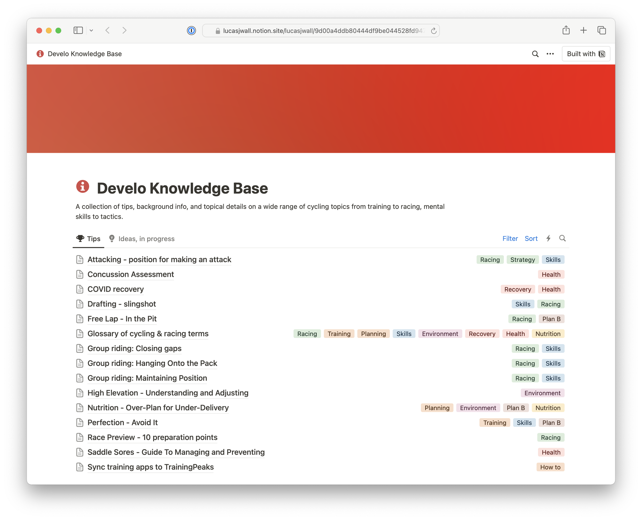Open the 1Password extension icon
642x520 pixels.
[191, 31]
